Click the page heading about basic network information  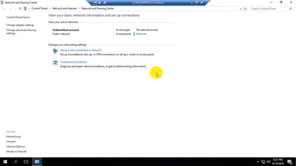coord(94,15)
